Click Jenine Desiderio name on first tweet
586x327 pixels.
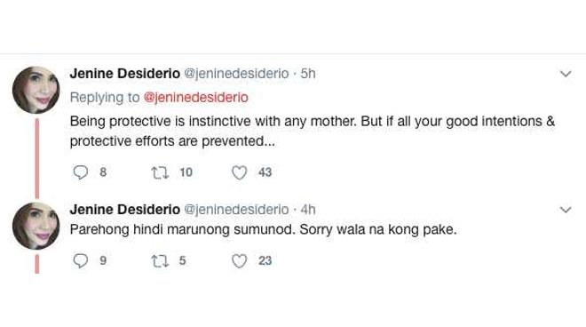click(125, 74)
